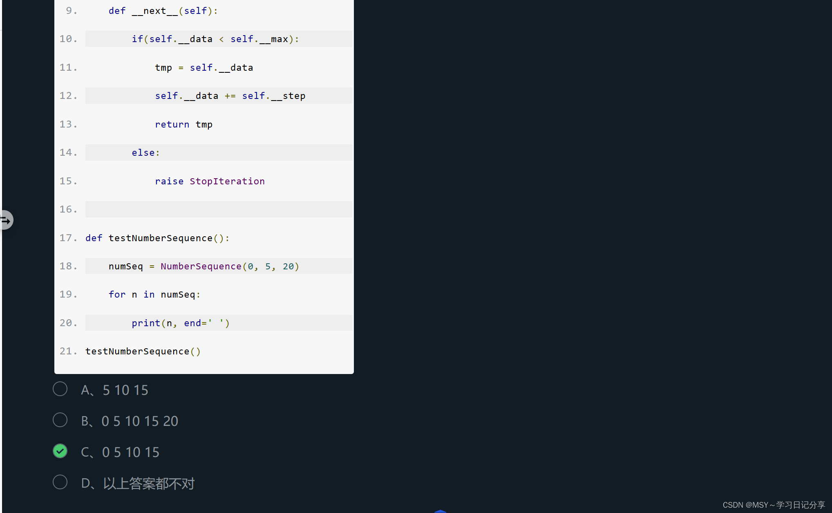The width and height of the screenshot is (832, 513).
Task: Click the CSDN @MSY watermark text
Action: [x=774, y=505]
